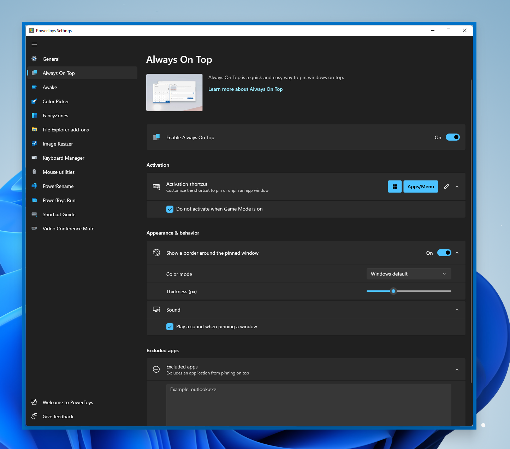
Task: Click the Windows key icon in activation shortcut
Action: click(395, 187)
